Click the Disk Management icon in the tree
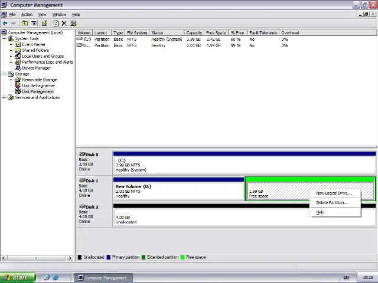 coord(18,91)
